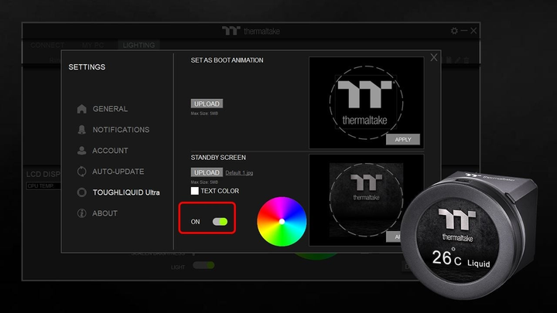This screenshot has width=557, height=313.
Task: Toggle the Light switch in main window
Action: click(x=203, y=265)
